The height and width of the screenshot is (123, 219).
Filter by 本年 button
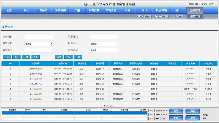tap(36, 57)
